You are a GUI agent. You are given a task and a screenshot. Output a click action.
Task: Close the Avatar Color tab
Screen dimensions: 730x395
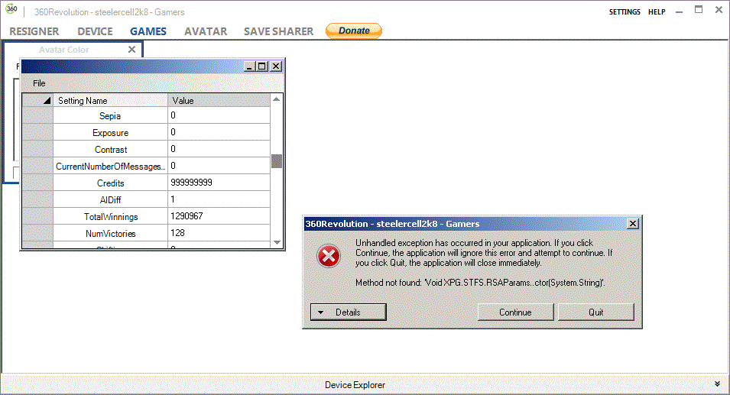pos(131,50)
